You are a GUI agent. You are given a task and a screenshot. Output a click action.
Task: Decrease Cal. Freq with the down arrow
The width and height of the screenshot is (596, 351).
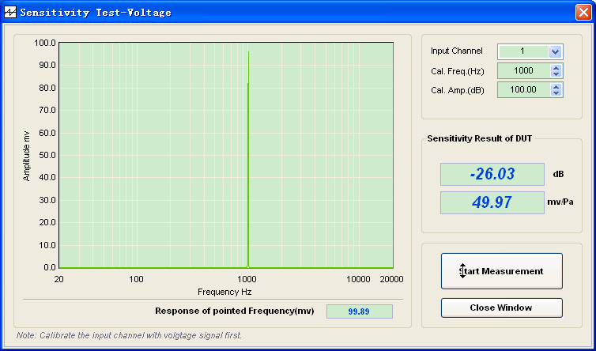(x=556, y=74)
